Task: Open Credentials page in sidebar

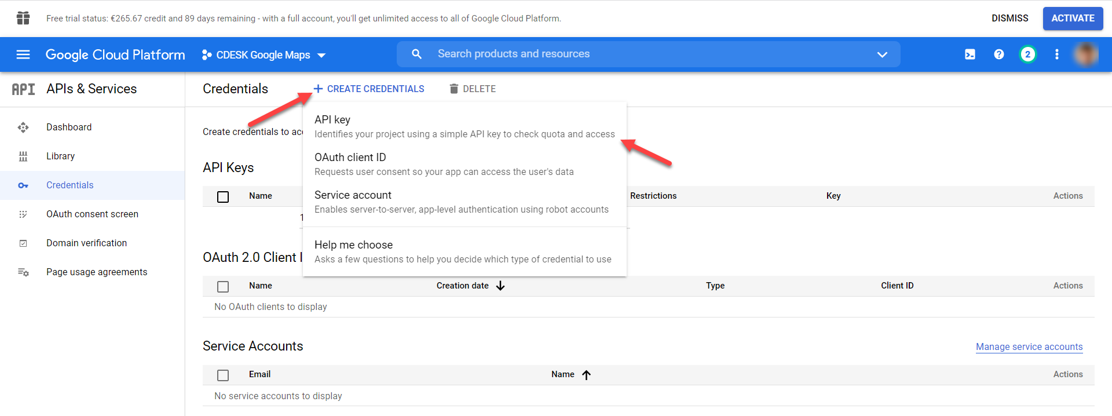Action: tap(93, 185)
